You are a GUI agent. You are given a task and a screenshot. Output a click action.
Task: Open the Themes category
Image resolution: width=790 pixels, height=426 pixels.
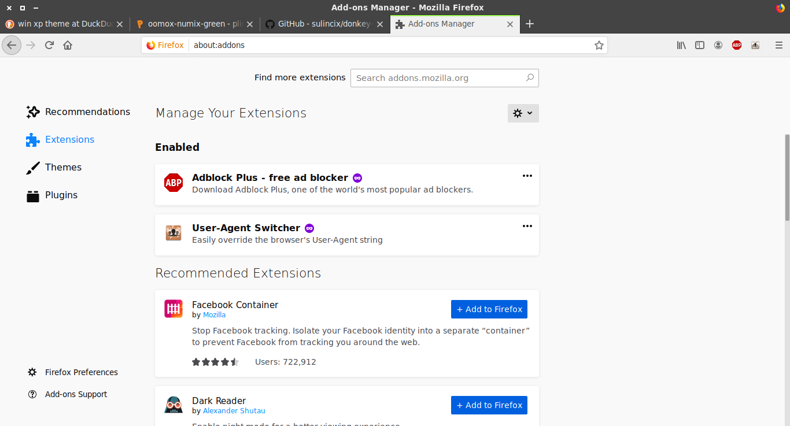[x=54, y=167]
